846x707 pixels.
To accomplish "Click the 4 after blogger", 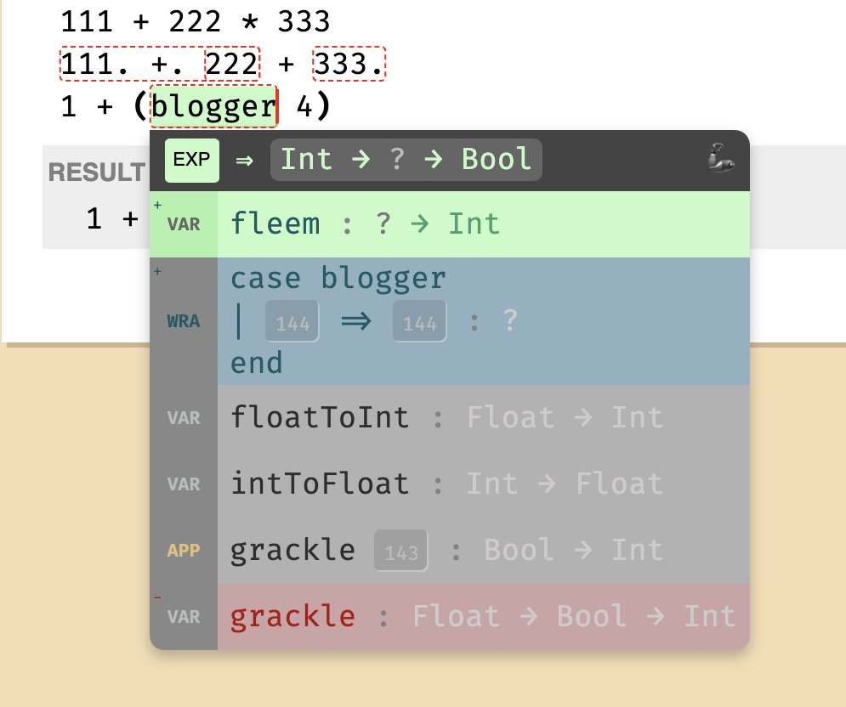I will pyautogui.click(x=304, y=106).
